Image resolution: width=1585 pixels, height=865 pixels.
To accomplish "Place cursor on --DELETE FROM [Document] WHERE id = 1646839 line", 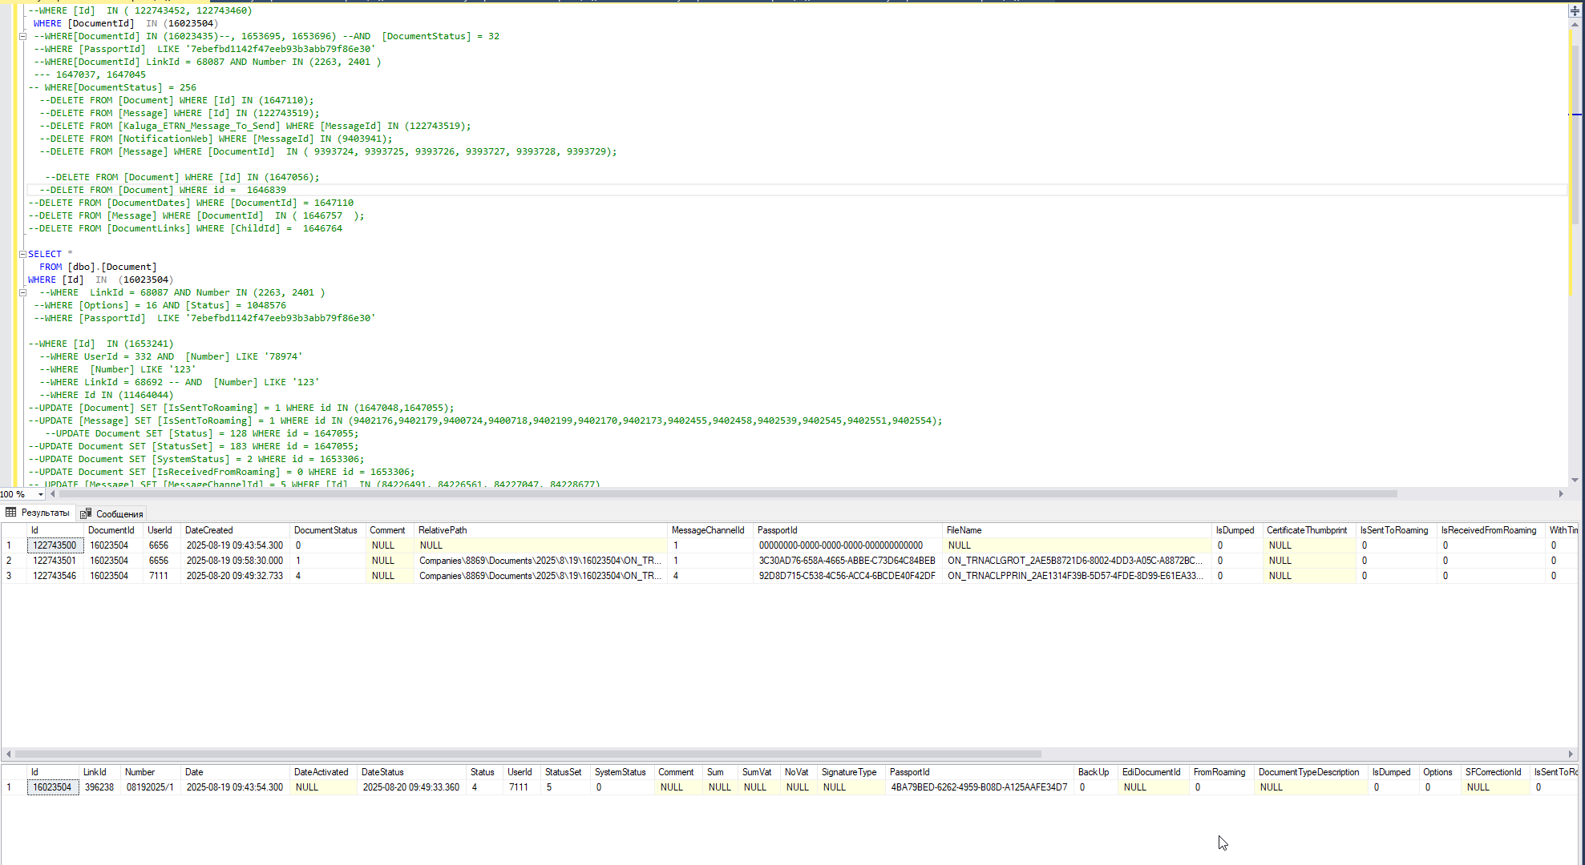I will [x=163, y=190].
